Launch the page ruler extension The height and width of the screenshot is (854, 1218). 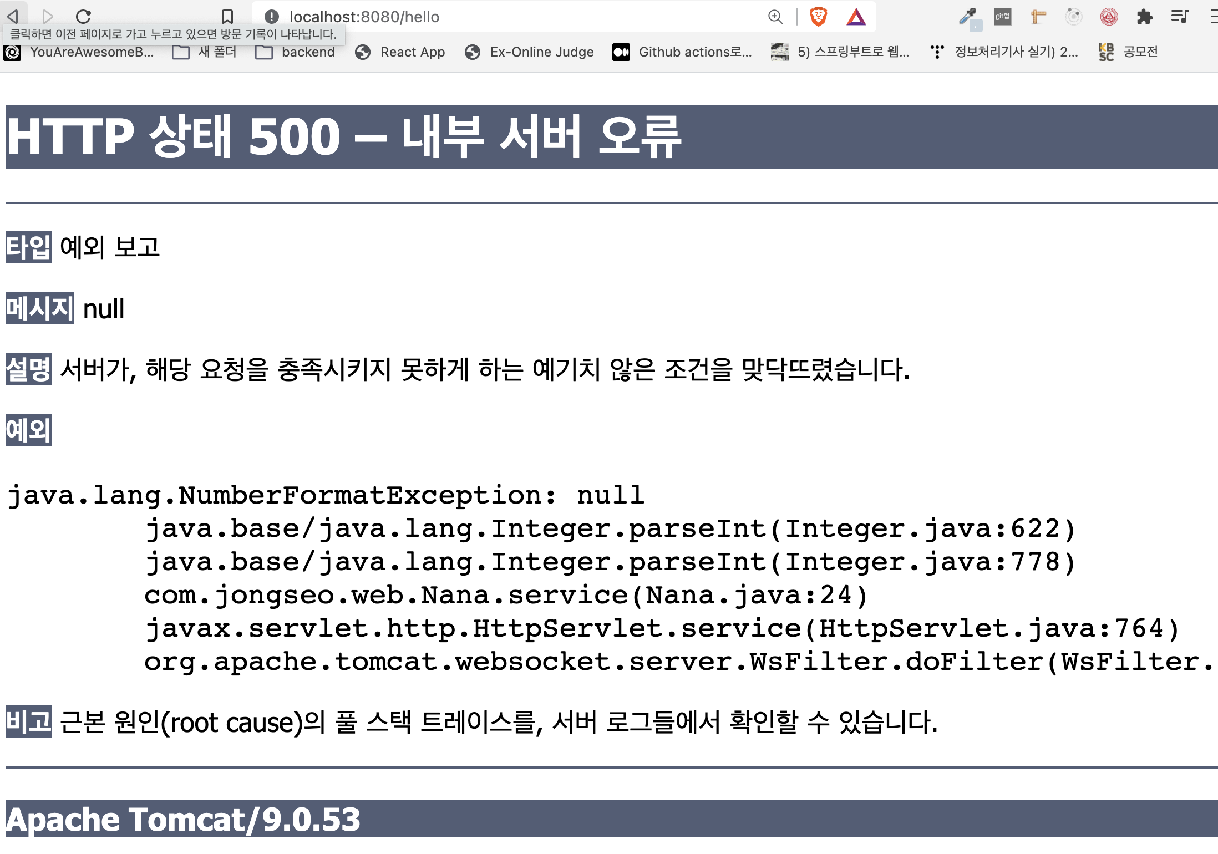pyautogui.click(x=1038, y=17)
